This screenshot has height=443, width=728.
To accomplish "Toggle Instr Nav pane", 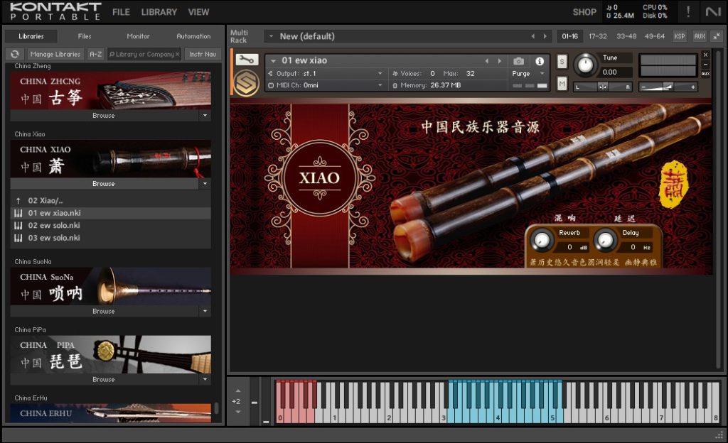I will tap(203, 54).
